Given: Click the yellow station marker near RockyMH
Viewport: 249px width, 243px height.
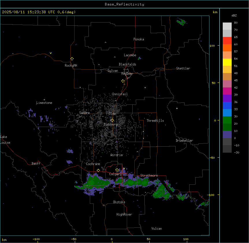Looking at the screenshot, I should [x=72, y=59].
